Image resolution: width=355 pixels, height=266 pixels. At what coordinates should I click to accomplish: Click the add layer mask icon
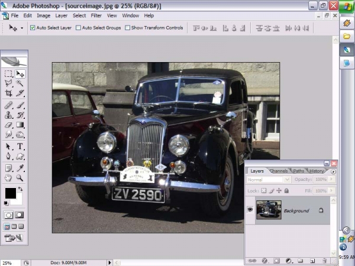[276, 261]
